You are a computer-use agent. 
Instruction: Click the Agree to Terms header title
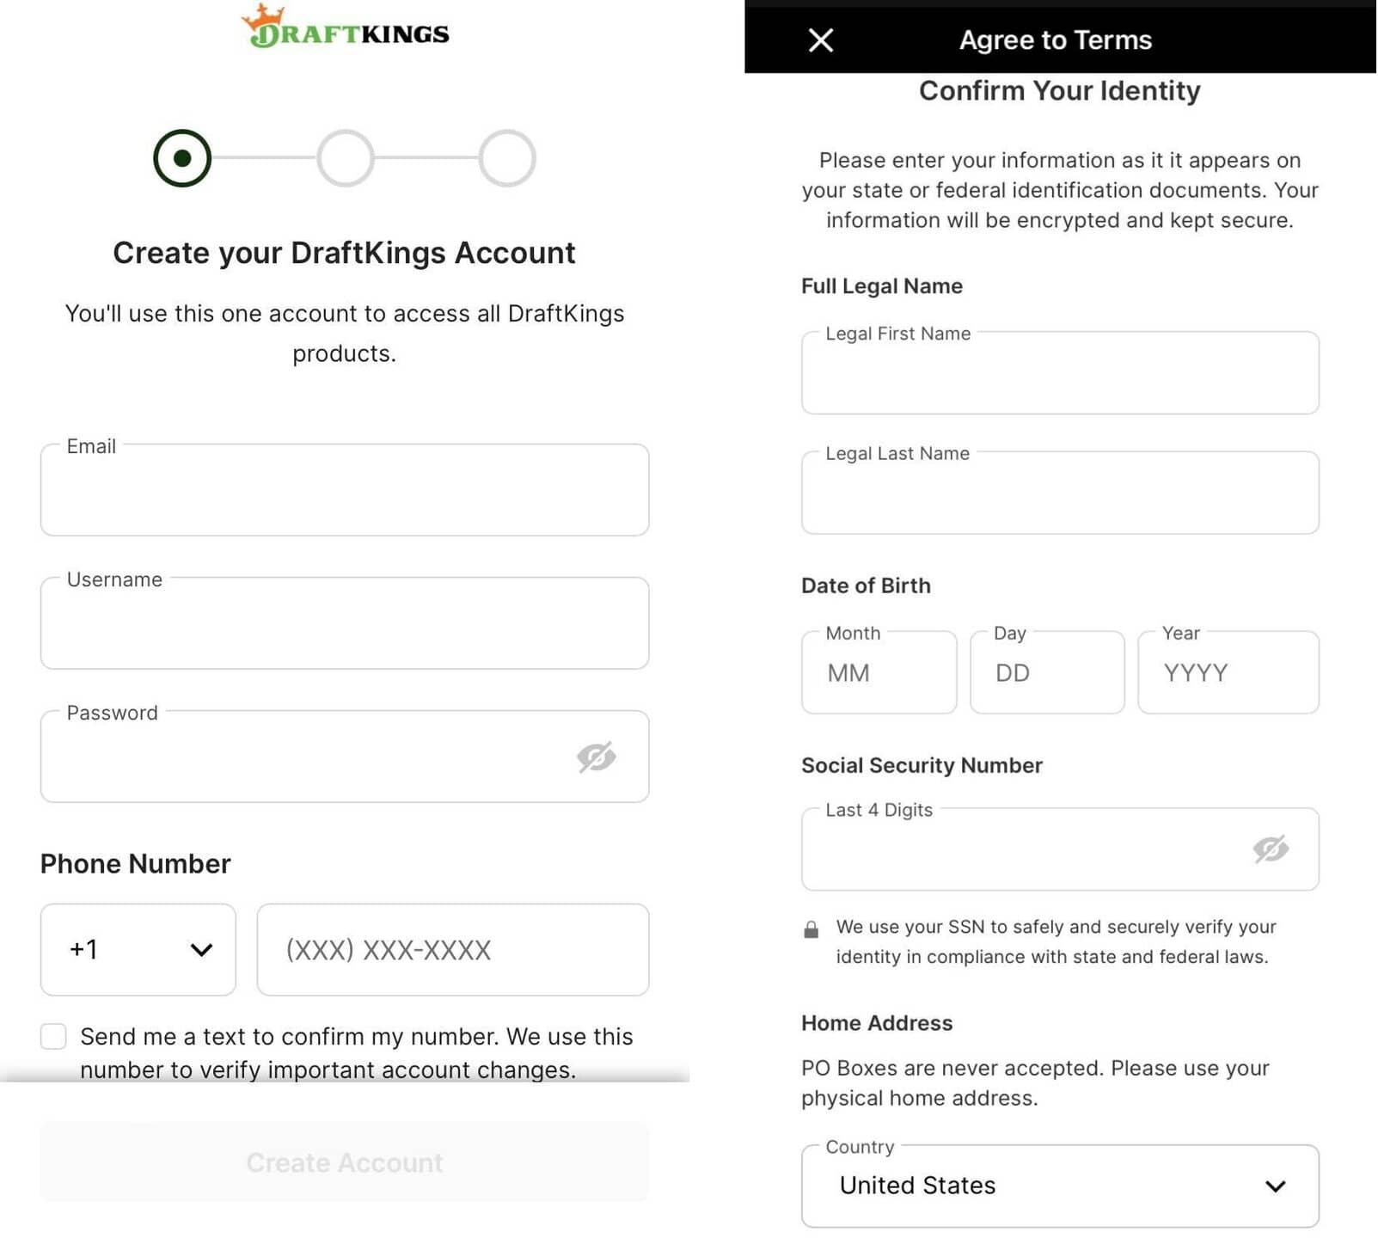(x=1056, y=40)
